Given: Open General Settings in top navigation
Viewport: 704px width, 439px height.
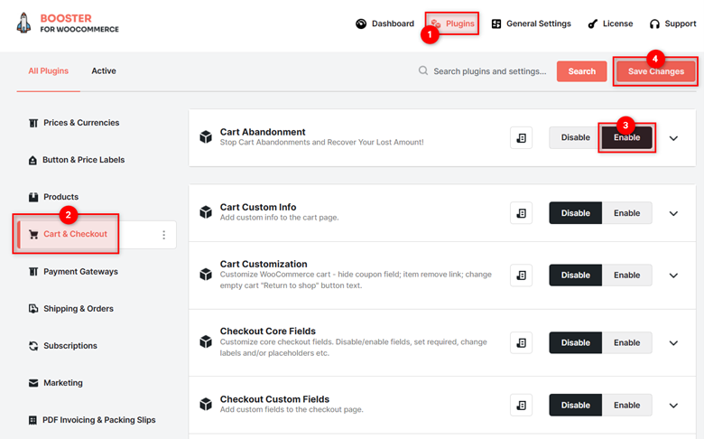Looking at the screenshot, I should pyautogui.click(x=531, y=23).
